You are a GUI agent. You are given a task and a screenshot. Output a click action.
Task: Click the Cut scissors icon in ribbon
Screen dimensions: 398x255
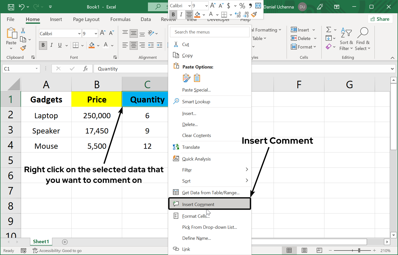[23, 30]
